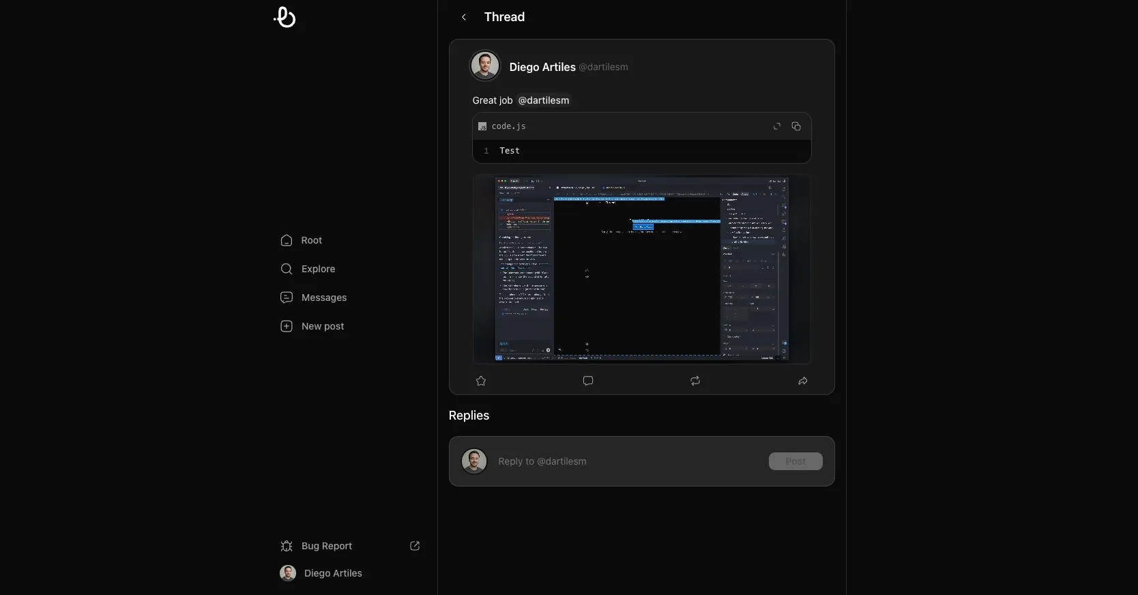Open the @dartilesm mention in post text

point(544,100)
